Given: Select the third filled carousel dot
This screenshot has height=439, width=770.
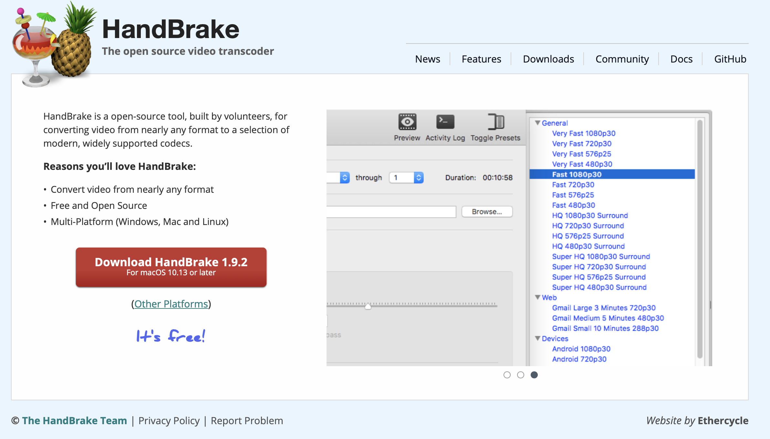Looking at the screenshot, I should click(x=534, y=375).
